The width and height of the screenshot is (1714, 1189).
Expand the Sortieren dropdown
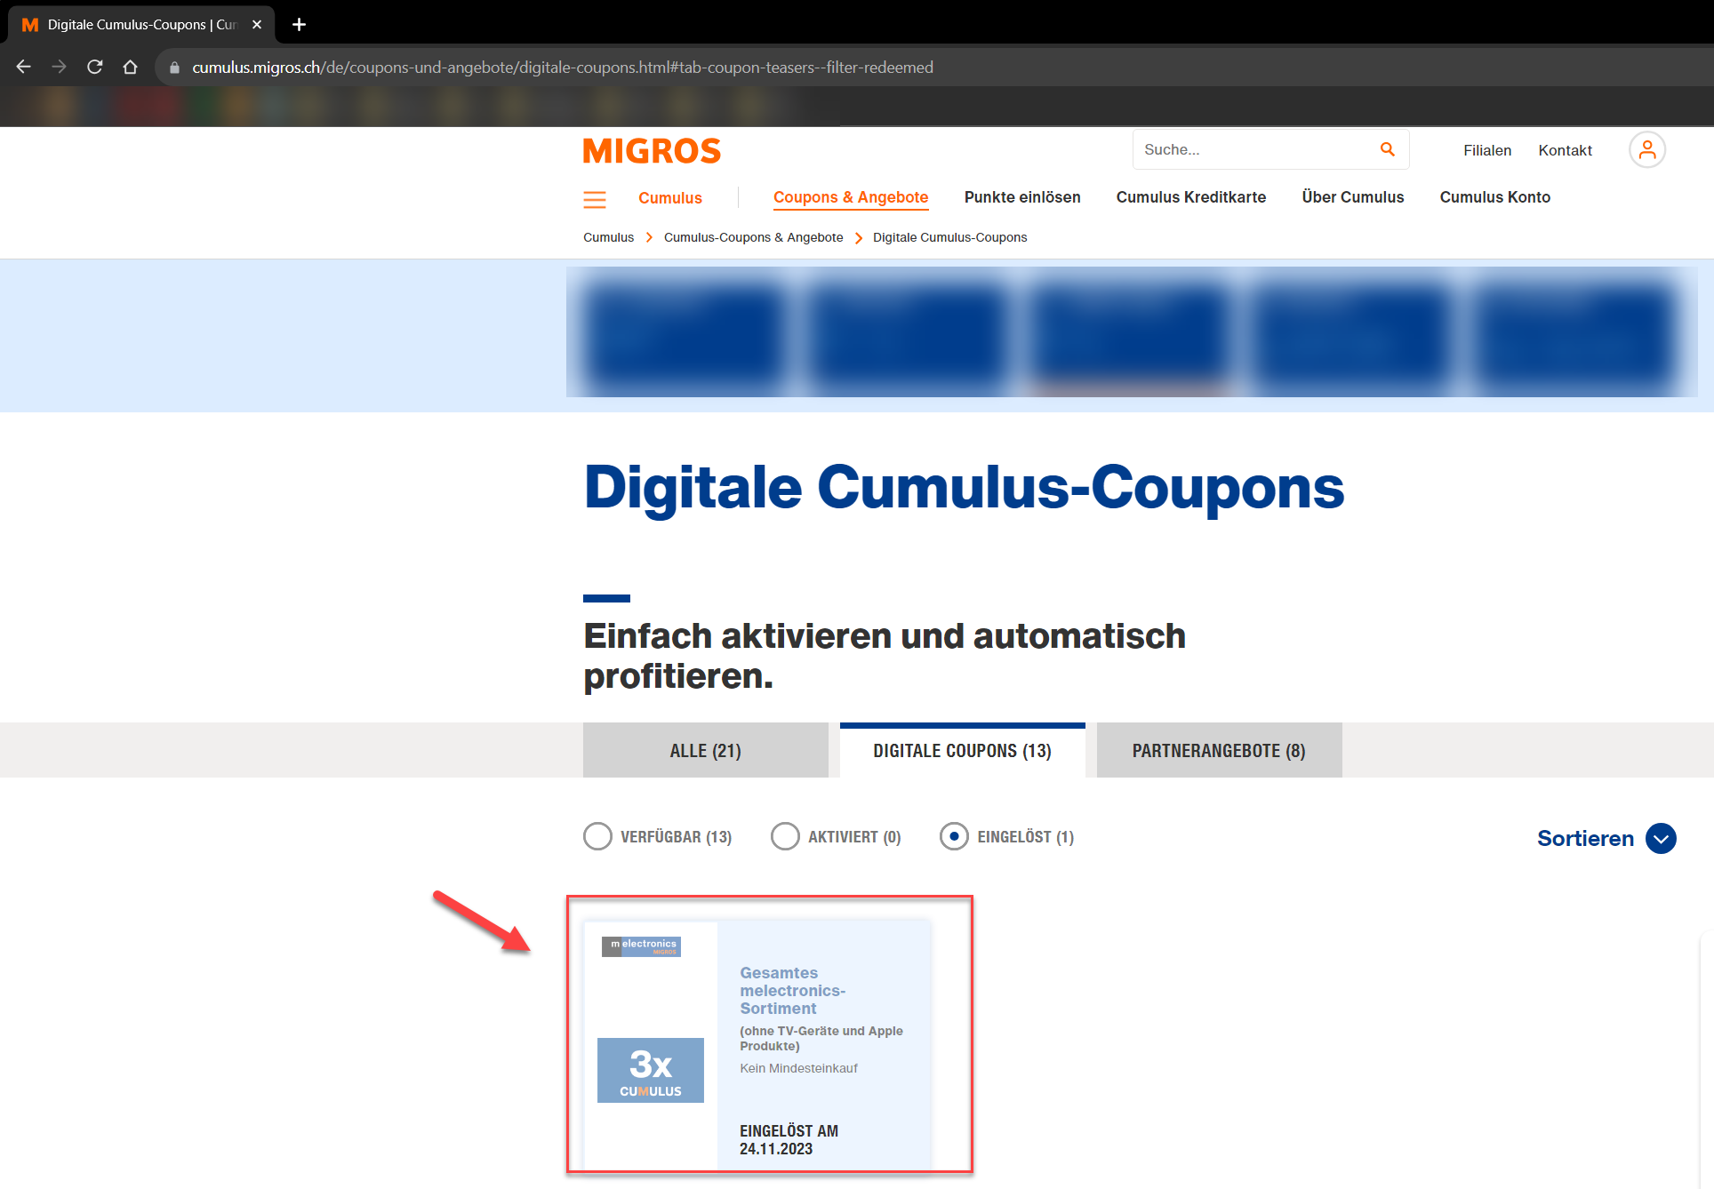pos(1660,838)
